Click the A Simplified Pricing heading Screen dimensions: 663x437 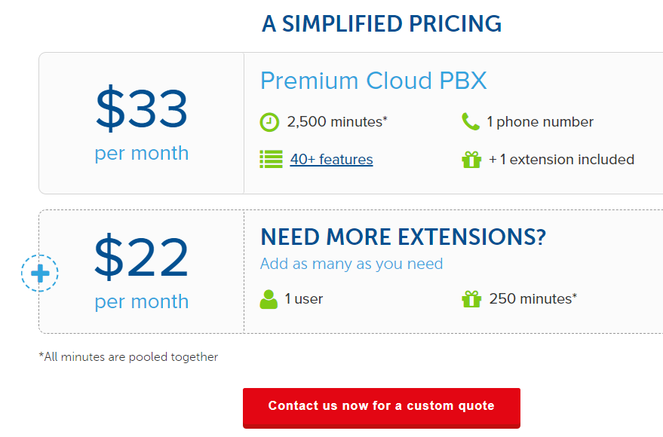[382, 23]
